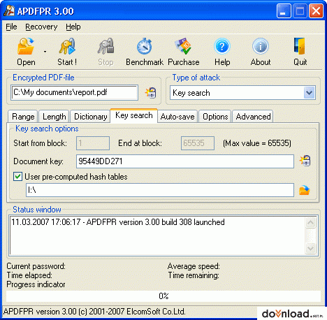Expand the Open button dropdown arrow
This screenshot has height=320, width=327.
(45, 52)
